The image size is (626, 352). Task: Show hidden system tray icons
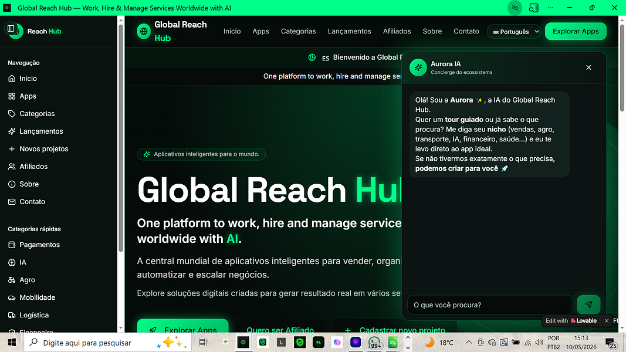pyautogui.click(x=469, y=343)
